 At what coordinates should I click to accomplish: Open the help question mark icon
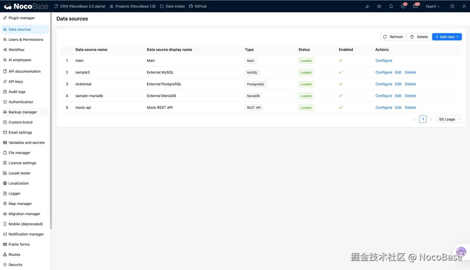coord(452,6)
